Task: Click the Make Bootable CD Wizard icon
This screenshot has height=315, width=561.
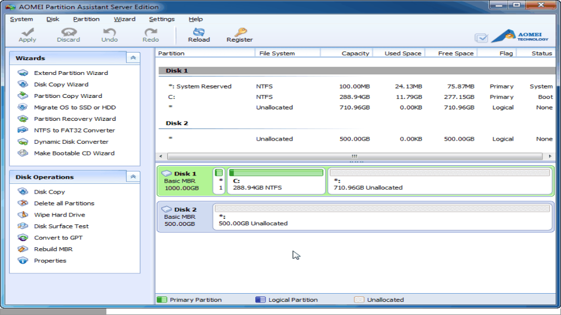Action: coord(23,153)
